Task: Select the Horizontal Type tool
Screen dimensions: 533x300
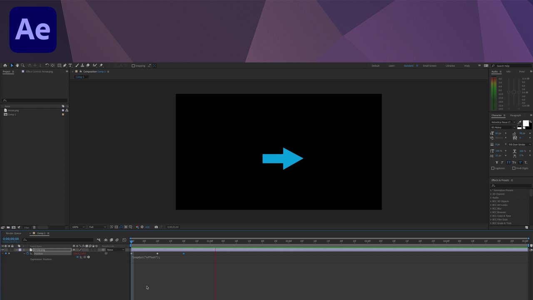Action: point(70,65)
